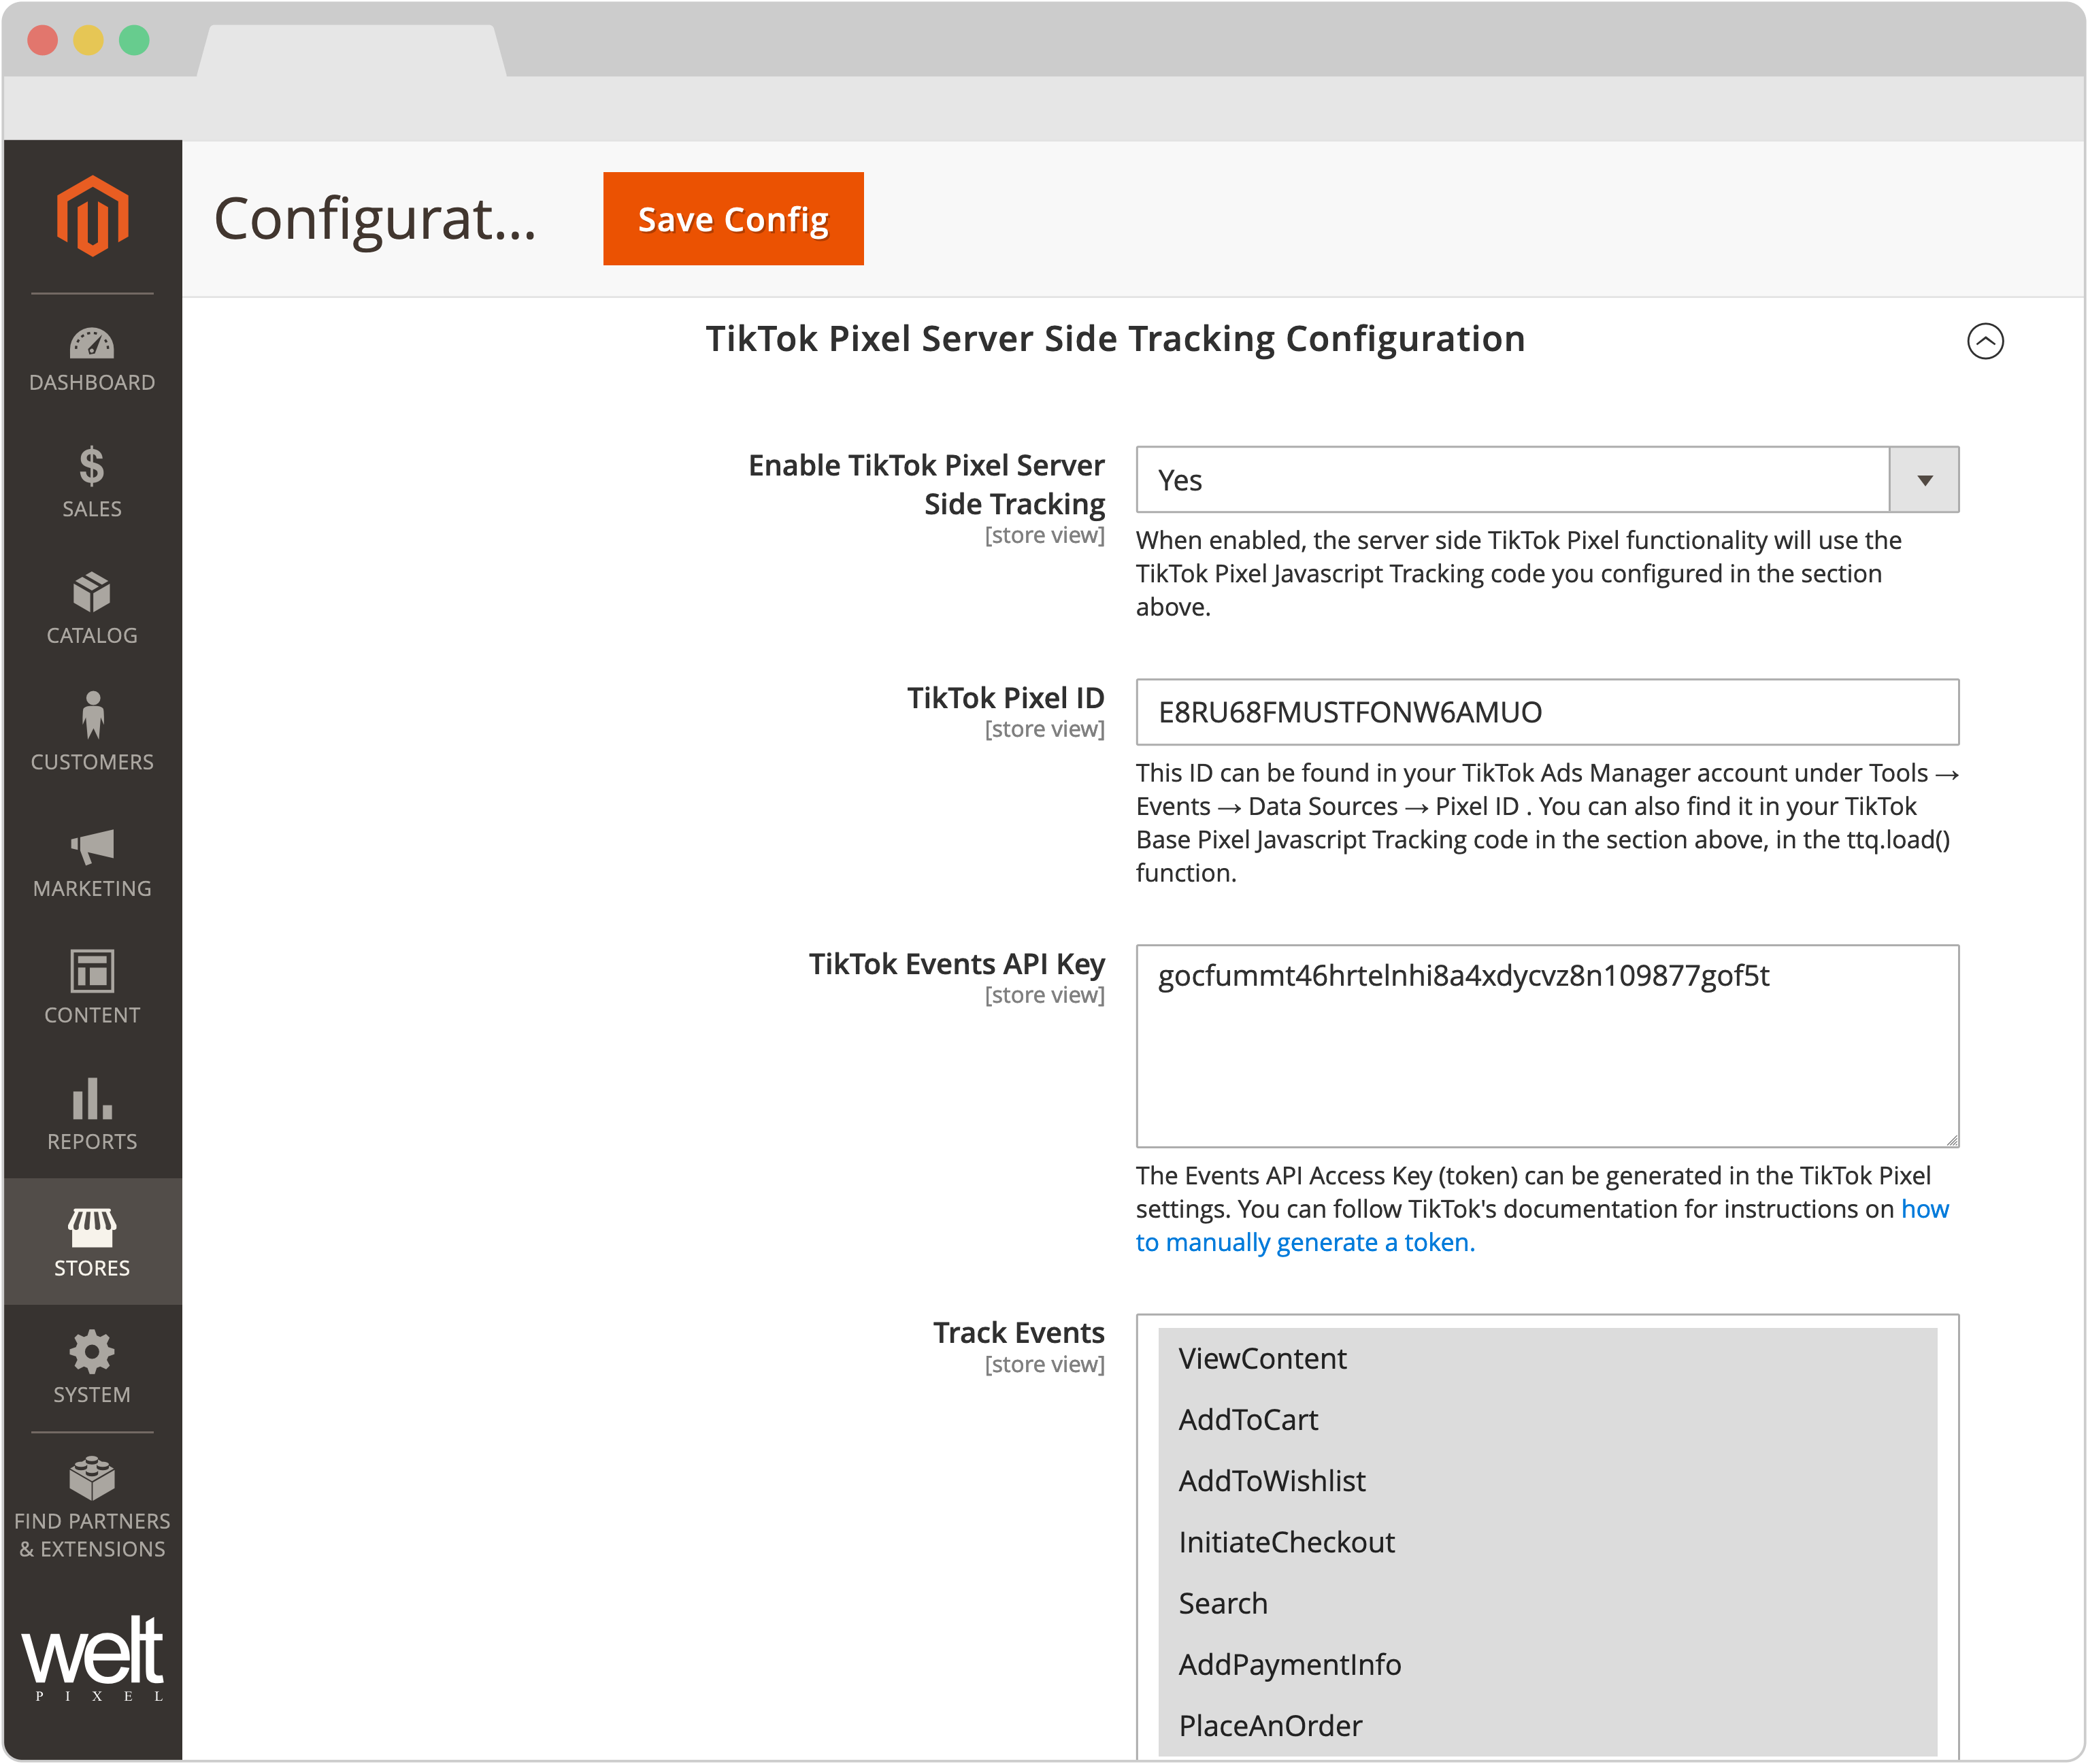Open the Catalog box icon menu
The width and height of the screenshot is (2088, 1764).
coord(92,609)
